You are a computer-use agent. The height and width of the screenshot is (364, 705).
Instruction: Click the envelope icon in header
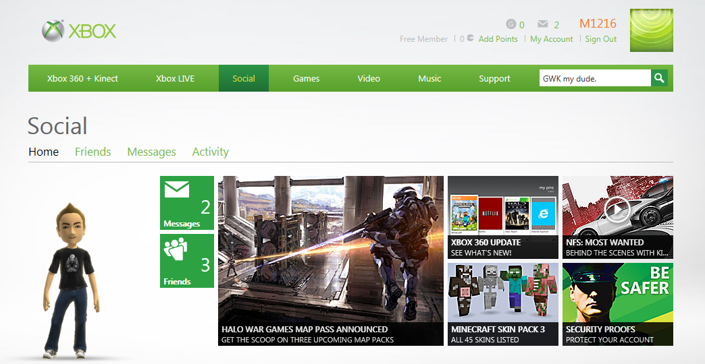[x=543, y=24]
